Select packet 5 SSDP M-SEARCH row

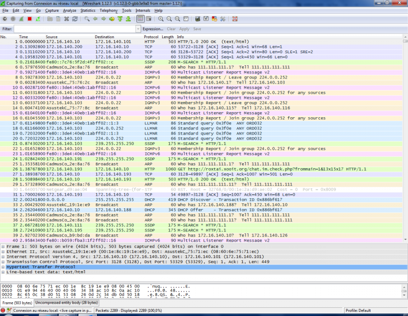(201, 62)
